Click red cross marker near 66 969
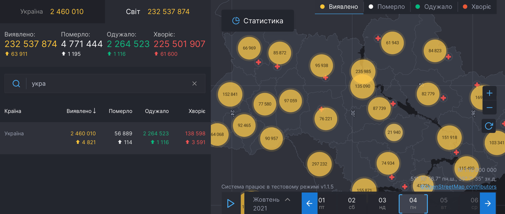 click(258, 62)
